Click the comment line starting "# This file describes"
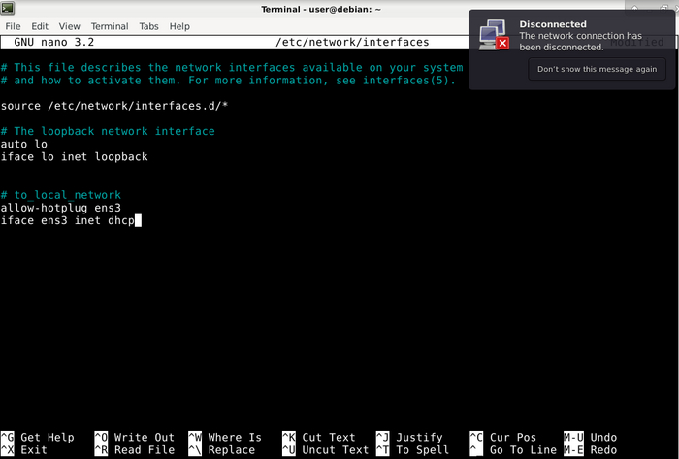The width and height of the screenshot is (679, 459). pos(232,68)
